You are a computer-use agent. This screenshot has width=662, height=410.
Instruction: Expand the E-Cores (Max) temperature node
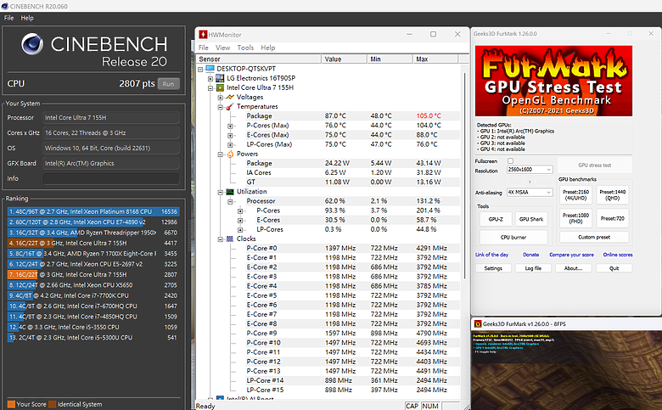point(230,135)
